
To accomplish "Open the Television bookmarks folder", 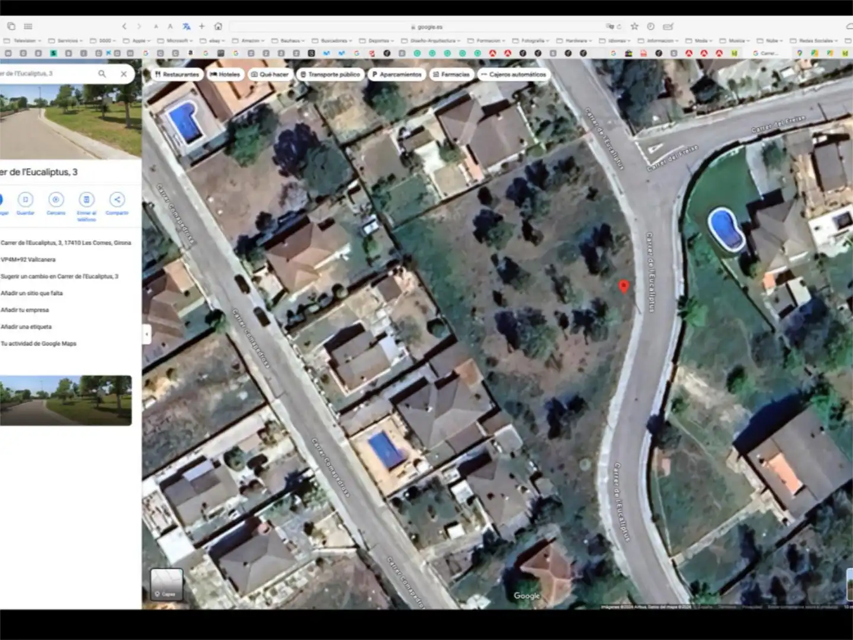I will click(x=24, y=41).
